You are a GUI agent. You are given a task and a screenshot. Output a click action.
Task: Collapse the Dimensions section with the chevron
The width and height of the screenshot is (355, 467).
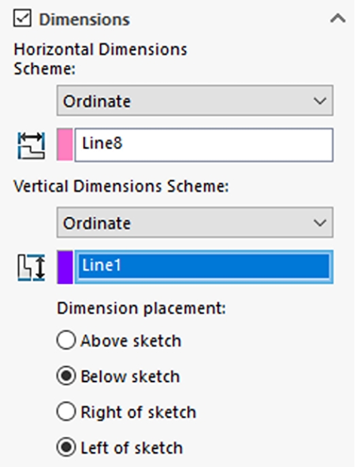coord(338,19)
